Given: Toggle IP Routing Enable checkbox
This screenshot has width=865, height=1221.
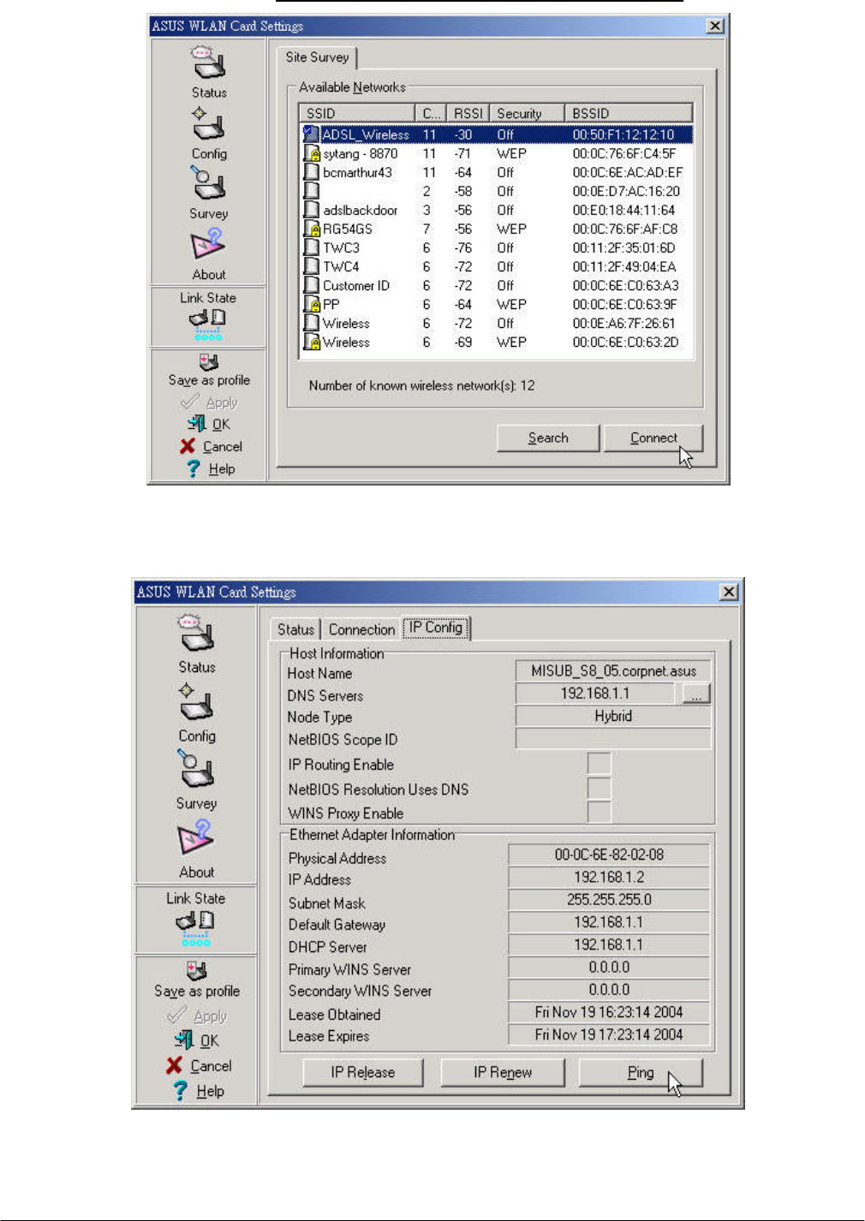Looking at the screenshot, I should point(600,764).
